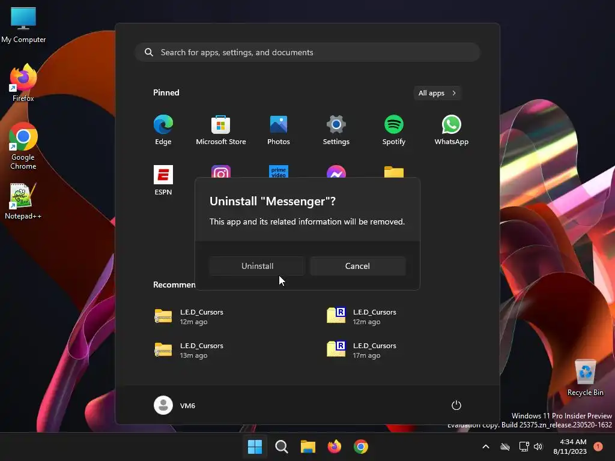The height and width of the screenshot is (461, 615).
Task: Open the Edge pinned app
Action: [x=163, y=130]
